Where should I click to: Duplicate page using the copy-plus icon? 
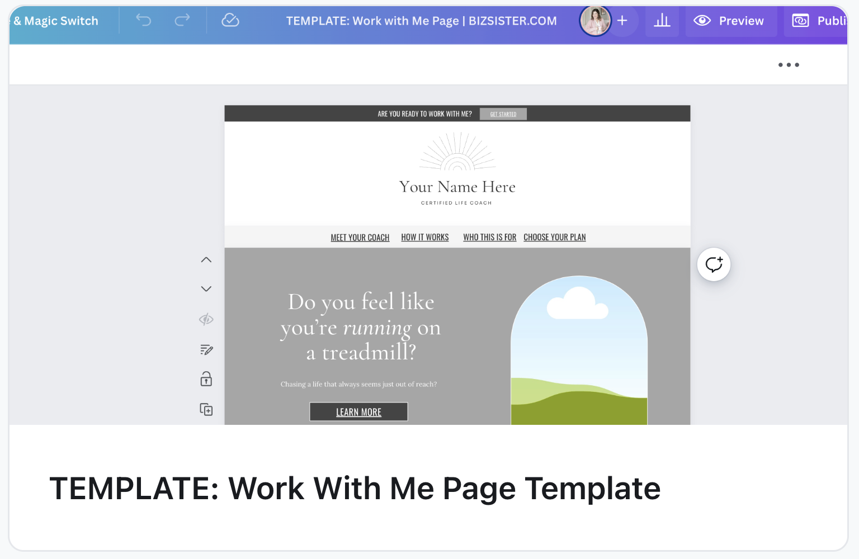[x=206, y=409]
